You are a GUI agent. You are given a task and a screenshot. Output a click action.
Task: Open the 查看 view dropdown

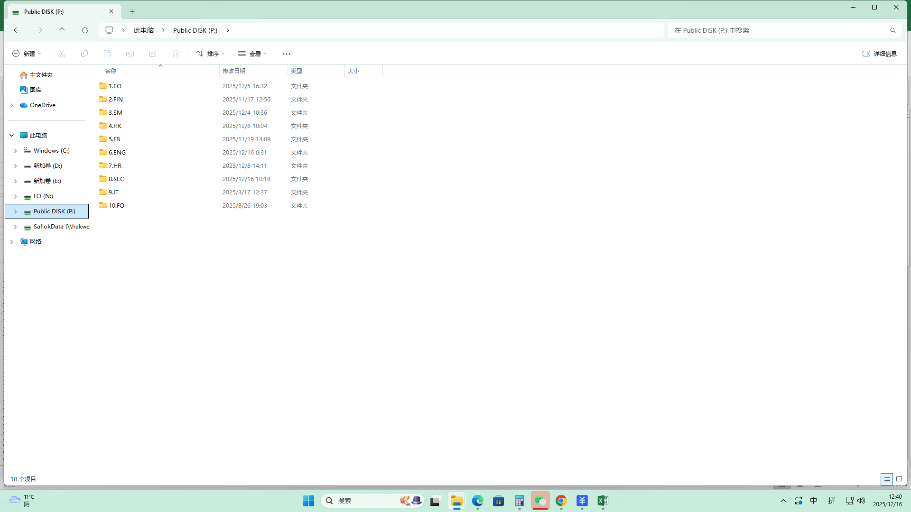[252, 54]
